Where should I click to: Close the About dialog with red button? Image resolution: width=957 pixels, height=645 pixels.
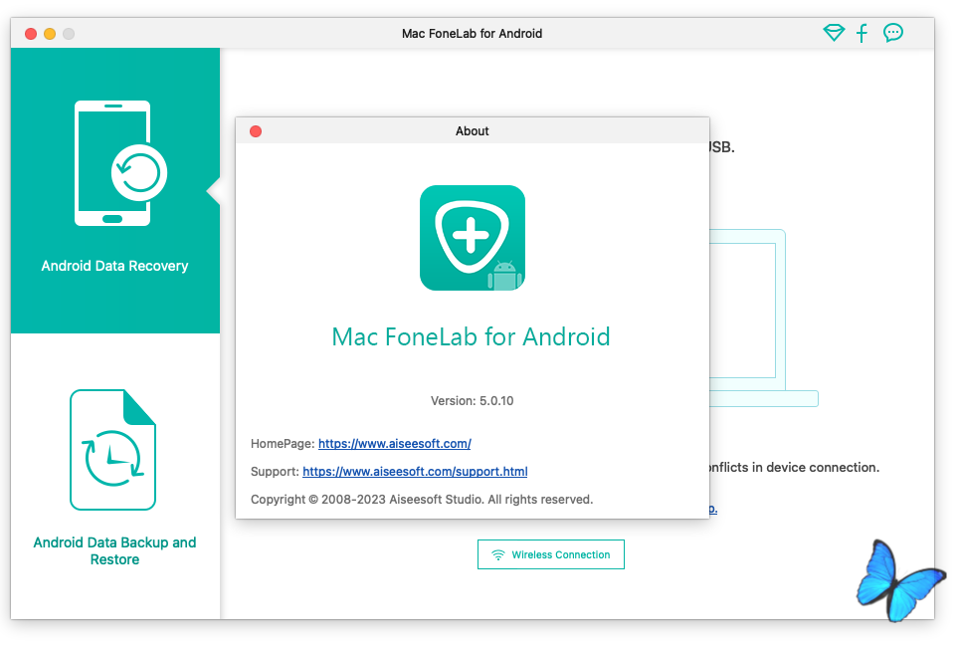pos(256,131)
